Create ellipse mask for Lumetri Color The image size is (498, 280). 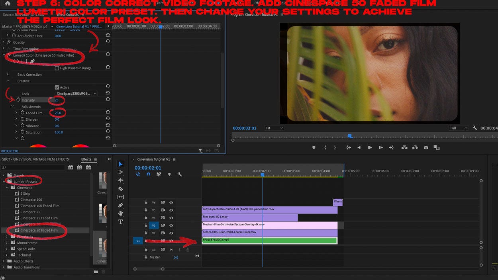click(16, 61)
